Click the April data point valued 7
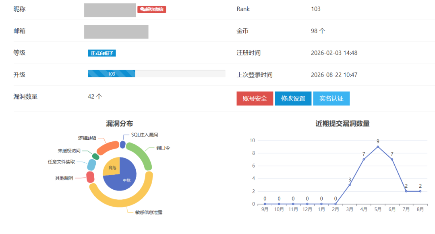The width and height of the screenshot is (435, 234). coord(364,159)
